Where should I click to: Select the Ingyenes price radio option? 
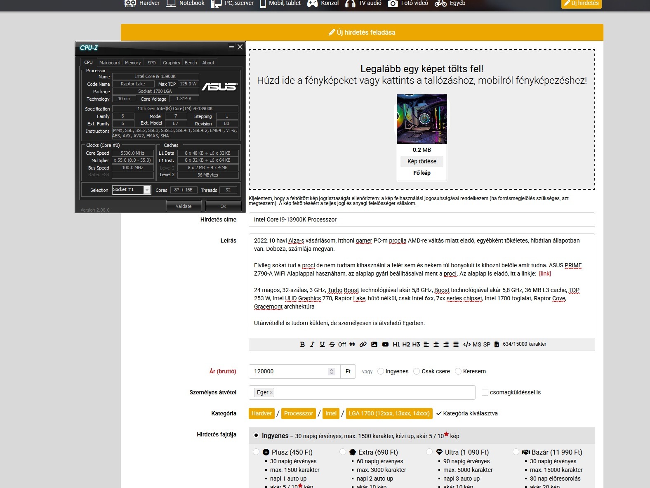[x=381, y=371]
